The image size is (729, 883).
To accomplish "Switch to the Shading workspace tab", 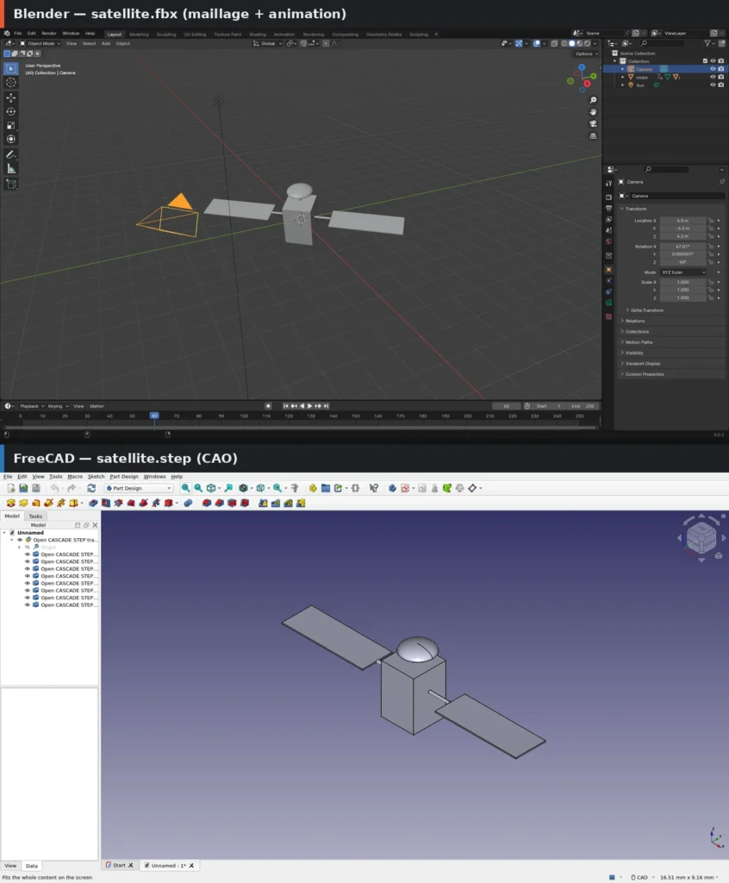I will click(258, 34).
